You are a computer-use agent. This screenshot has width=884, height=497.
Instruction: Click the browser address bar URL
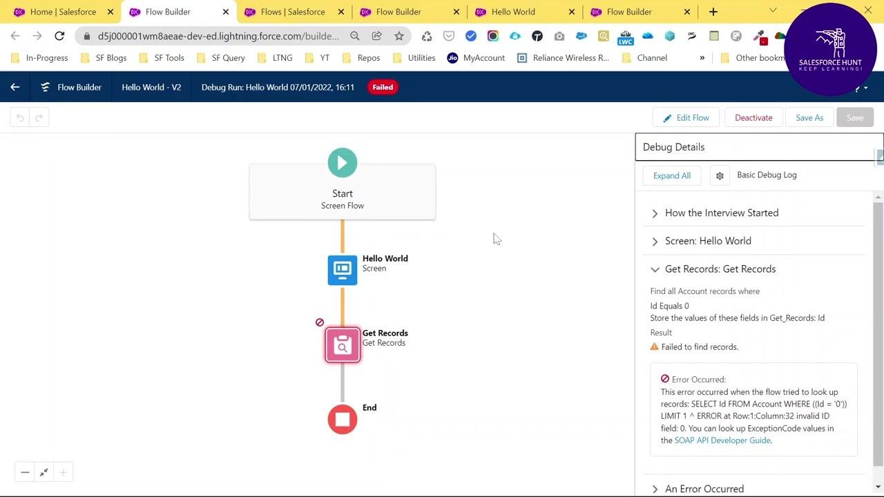point(218,36)
